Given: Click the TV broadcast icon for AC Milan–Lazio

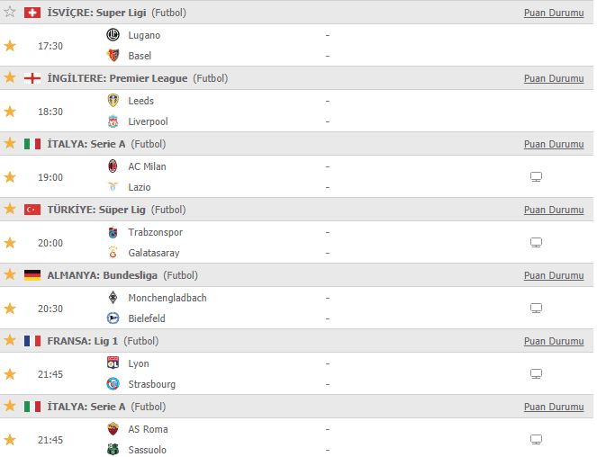Looking at the screenshot, I should (x=536, y=177).
